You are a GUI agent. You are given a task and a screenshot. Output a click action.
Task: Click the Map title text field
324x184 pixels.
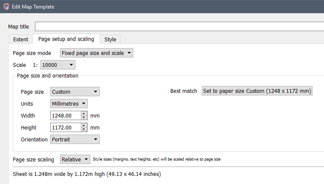(x=179, y=26)
